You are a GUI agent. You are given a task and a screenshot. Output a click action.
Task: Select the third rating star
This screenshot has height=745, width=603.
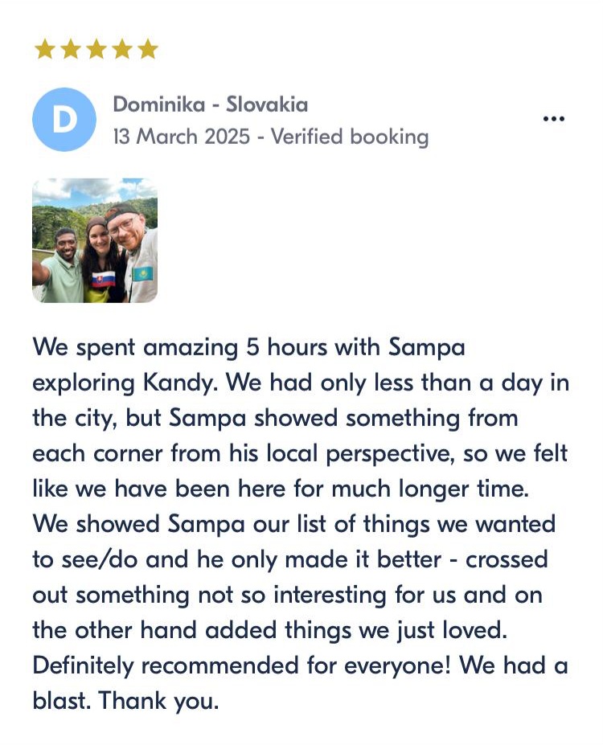click(x=96, y=49)
